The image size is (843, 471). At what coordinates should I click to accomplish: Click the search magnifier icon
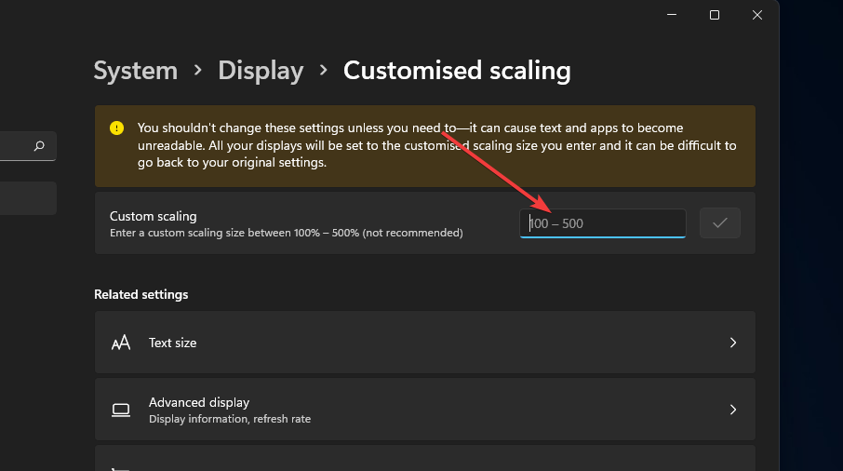pos(39,146)
